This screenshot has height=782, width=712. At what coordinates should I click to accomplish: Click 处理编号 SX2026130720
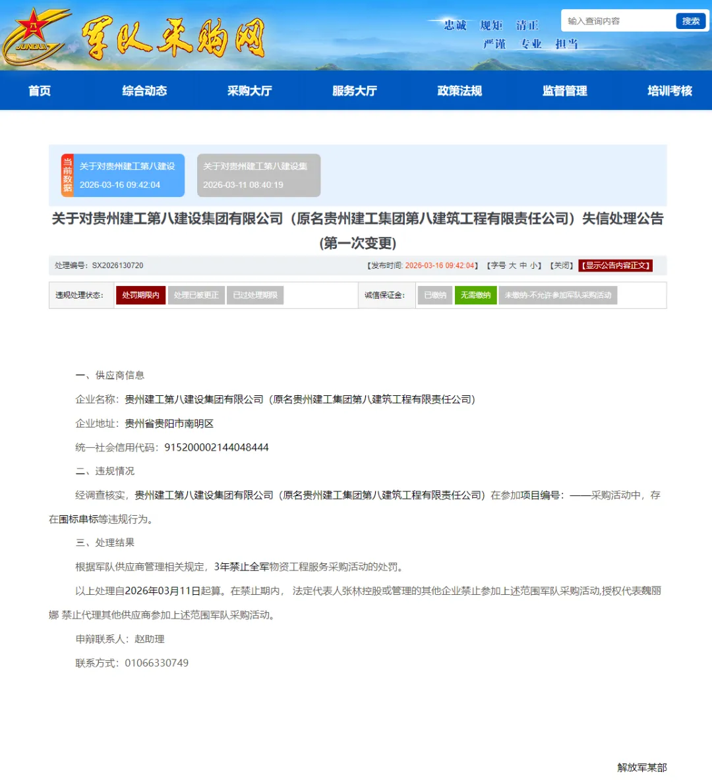tap(99, 265)
